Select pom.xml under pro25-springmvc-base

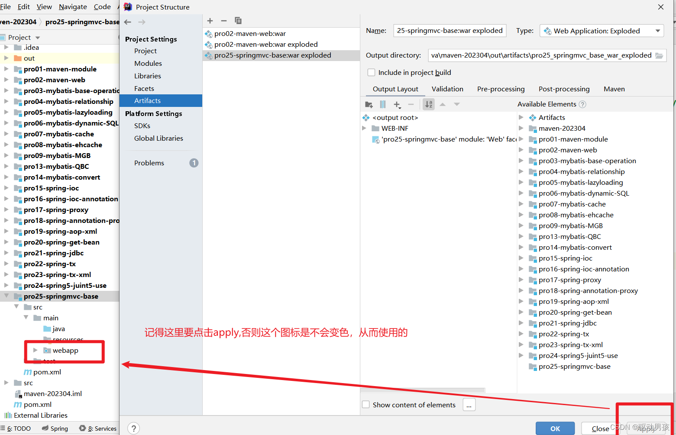coord(42,372)
